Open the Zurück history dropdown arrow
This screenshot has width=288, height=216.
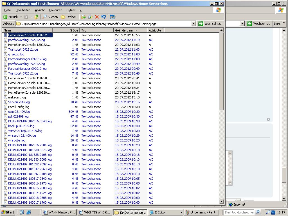21,17
